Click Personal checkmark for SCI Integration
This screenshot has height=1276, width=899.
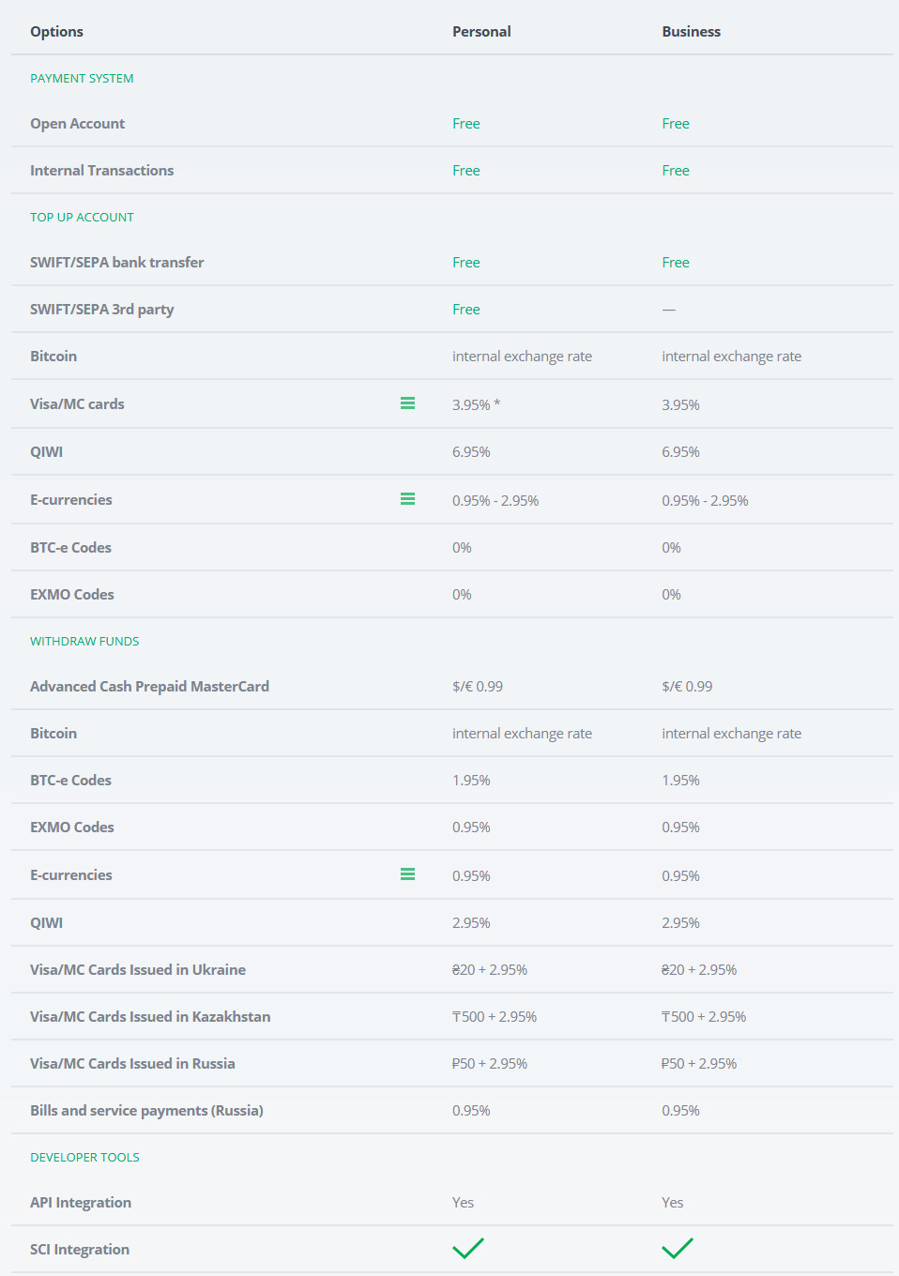[467, 1248]
